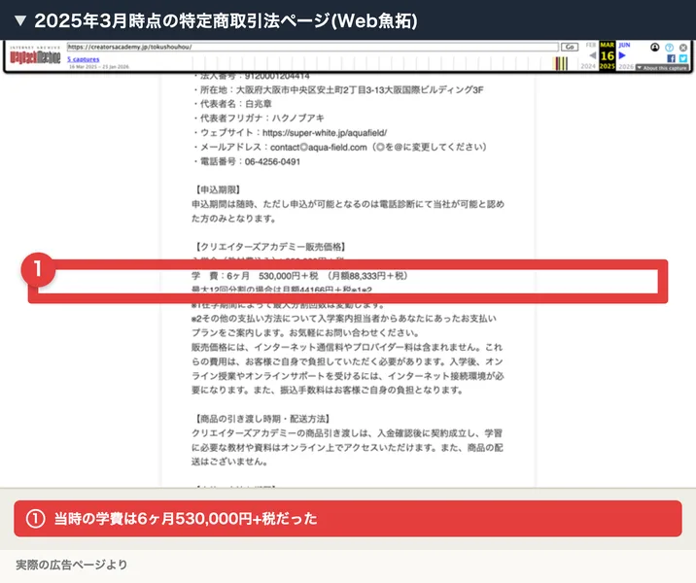This screenshot has width=696, height=583.
Task: Expand 'About this capture' dropdown
Action: (x=662, y=67)
